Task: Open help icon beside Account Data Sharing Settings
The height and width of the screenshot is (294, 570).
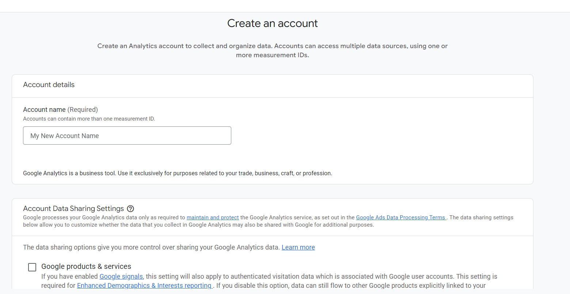Action: 130,209
